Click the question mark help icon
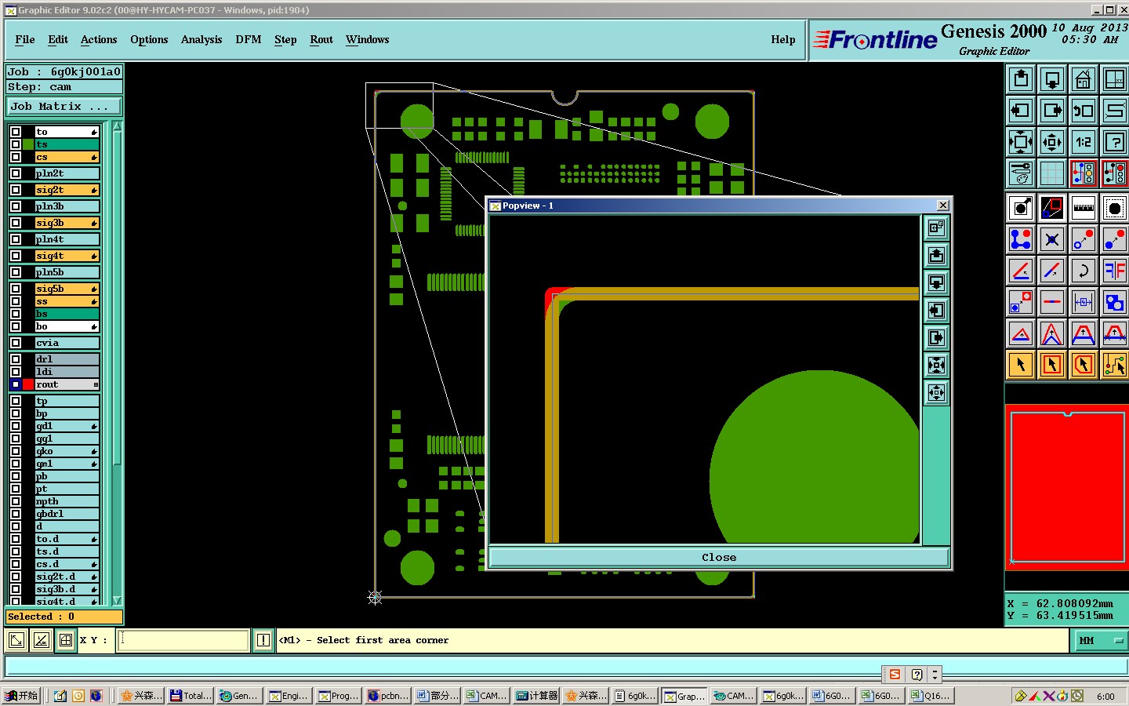The image size is (1129, 706). [1115, 142]
